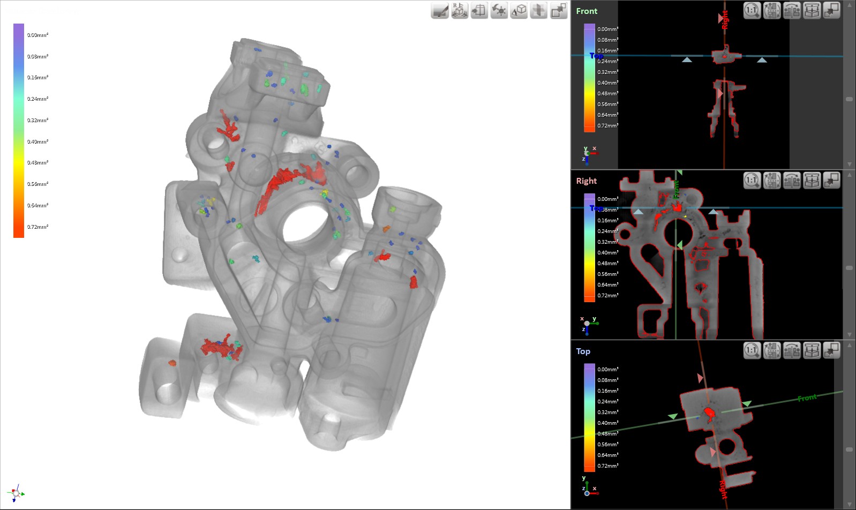Click the flip view icon in Top pane
Viewport: 856px width, 510px height.
pos(792,350)
